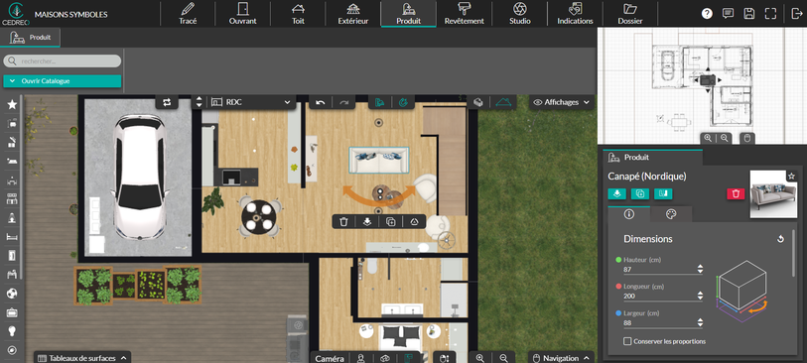
Task: Switch to the Ouvrant tab
Action: [x=242, y=13]
